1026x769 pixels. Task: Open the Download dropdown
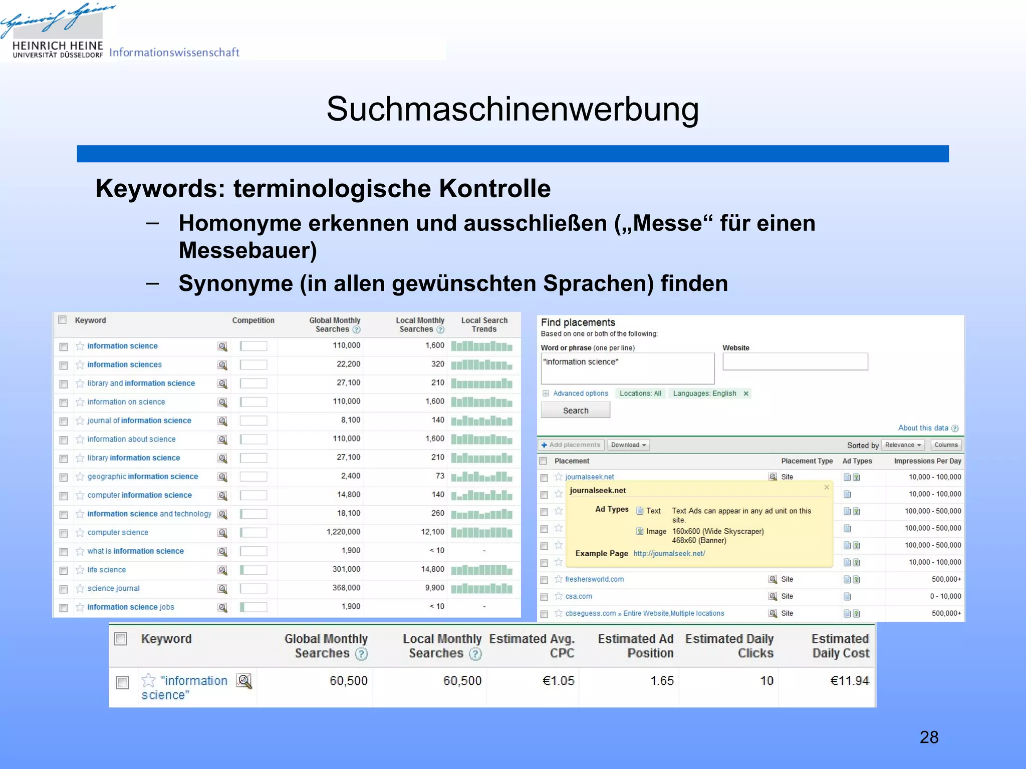coord(628,445)
